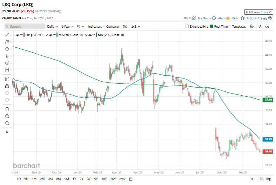Click Full Screen Chart button
276x185 pixels.
(258, 12)
